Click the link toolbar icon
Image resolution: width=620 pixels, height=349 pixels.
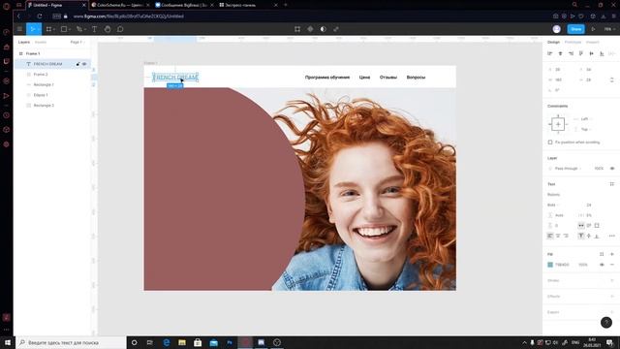tap(336, 29)
